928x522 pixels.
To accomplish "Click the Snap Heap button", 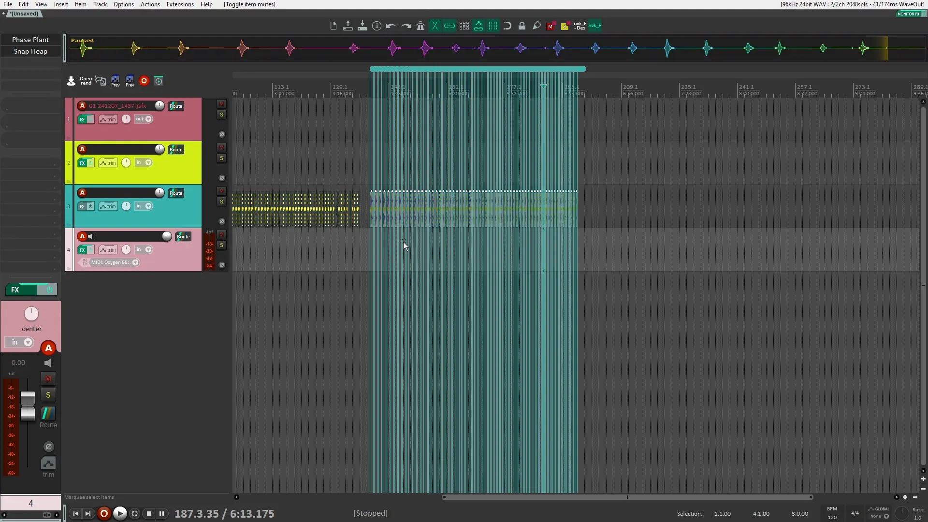I will click(x=30, y=51).
